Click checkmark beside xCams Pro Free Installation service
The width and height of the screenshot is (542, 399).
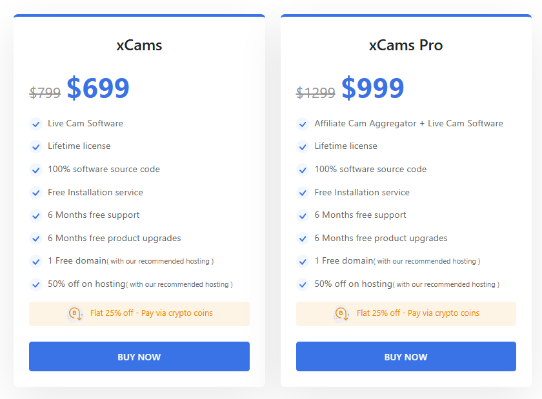point(303,192)
